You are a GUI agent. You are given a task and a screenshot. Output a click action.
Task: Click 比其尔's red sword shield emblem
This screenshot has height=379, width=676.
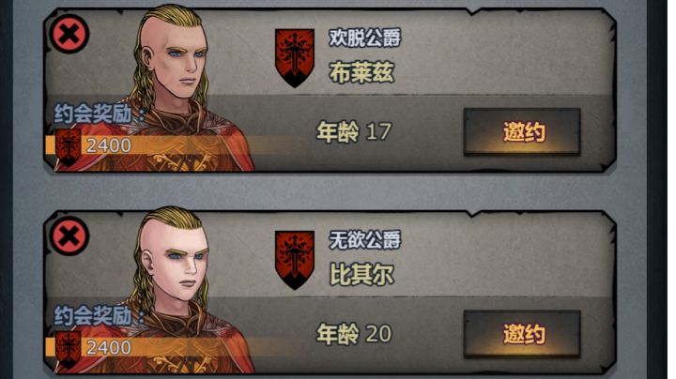point(295,260)
